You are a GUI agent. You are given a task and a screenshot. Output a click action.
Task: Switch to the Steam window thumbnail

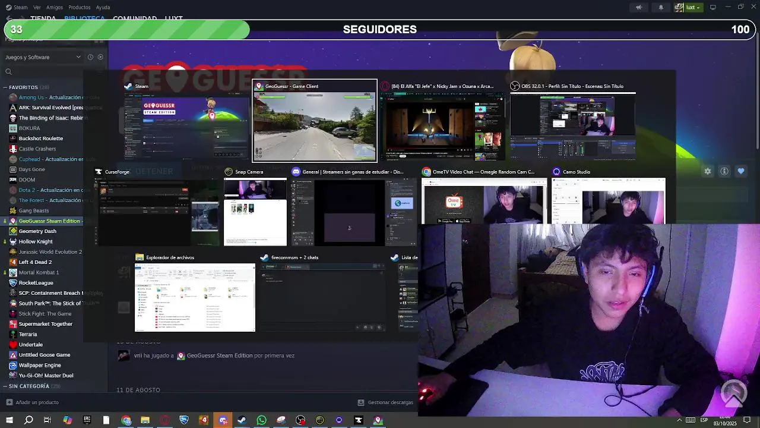(x=186, y=121)
